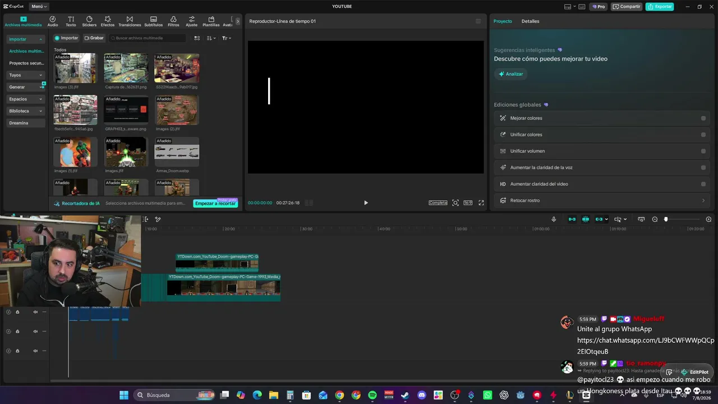Click Empezar a recortar button

(x=215, y=203)
